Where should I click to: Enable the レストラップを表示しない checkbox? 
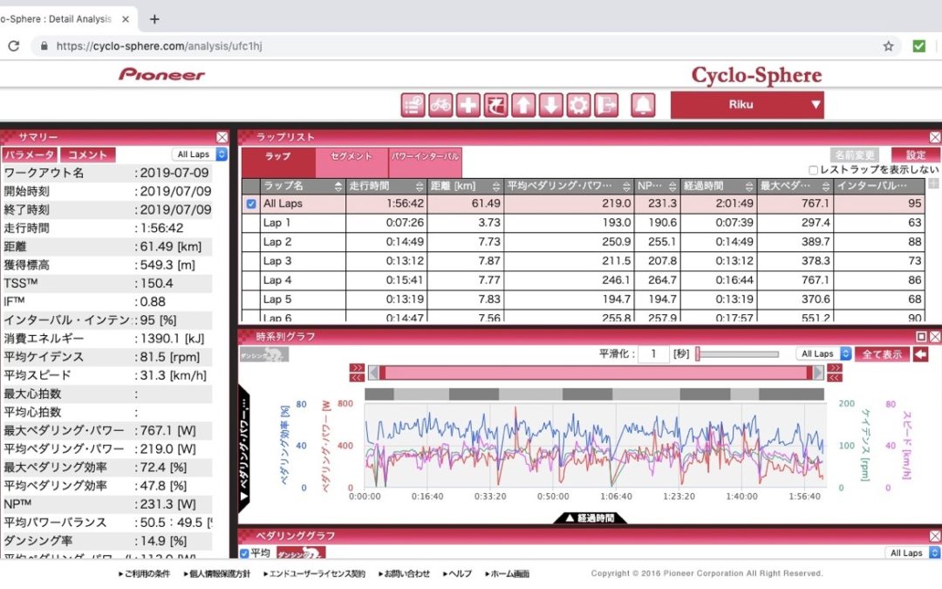click(x=814, y=170)
